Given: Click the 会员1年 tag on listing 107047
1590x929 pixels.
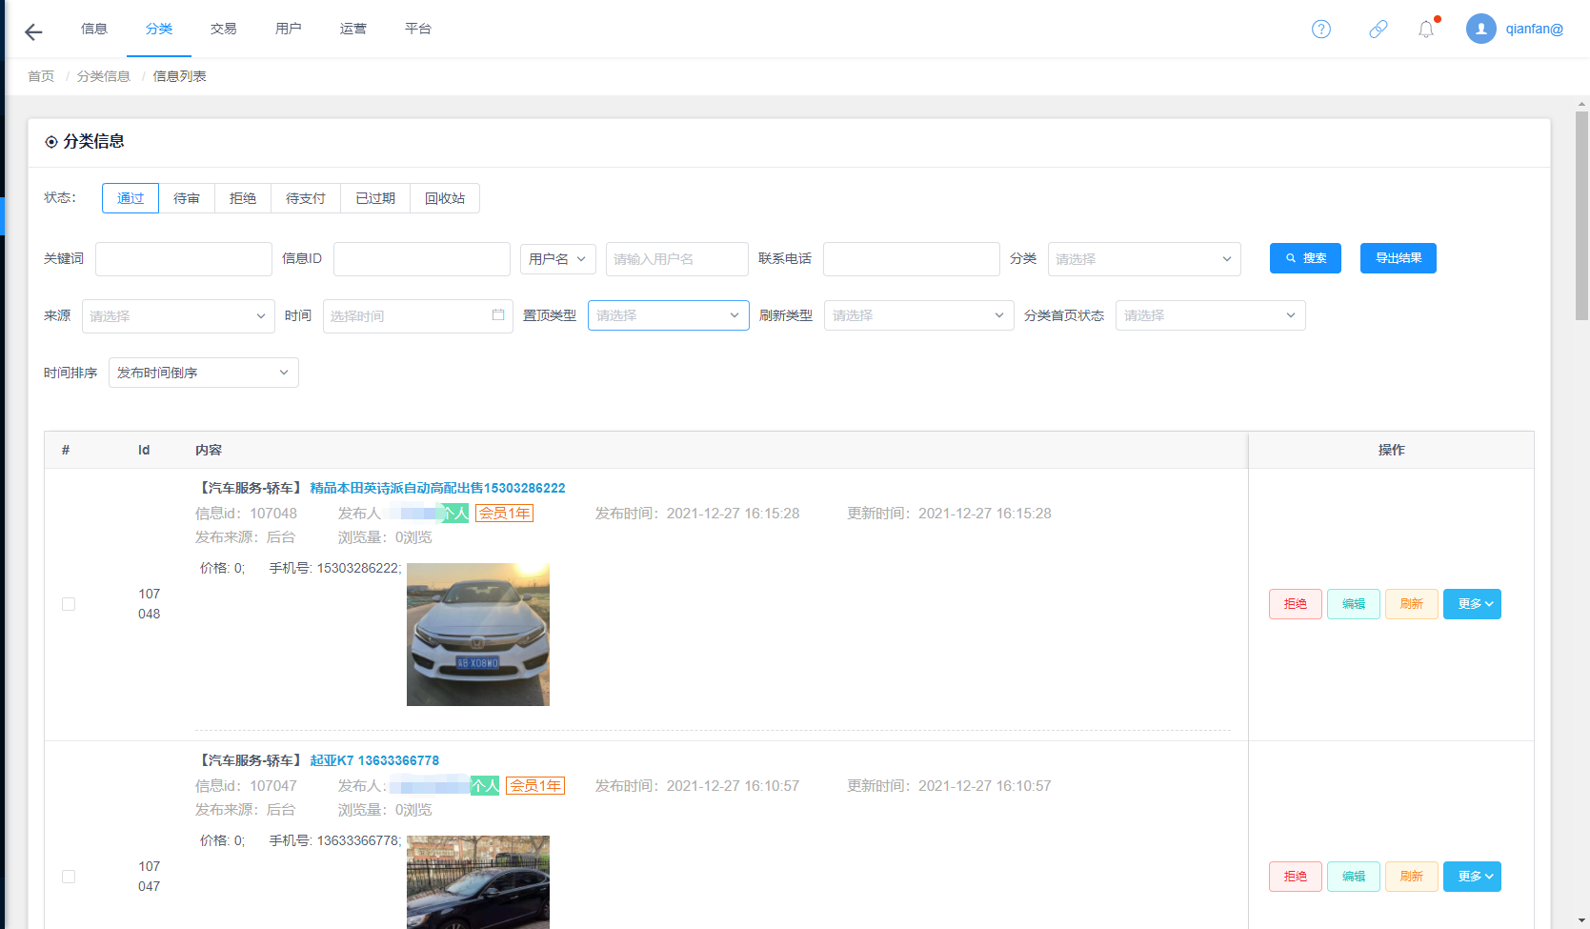Looking at the screenshot, I should [535, 786].
